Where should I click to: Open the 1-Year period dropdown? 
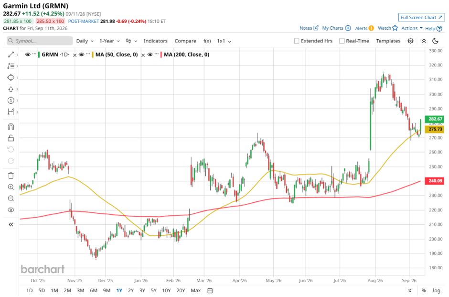point(109,41)
